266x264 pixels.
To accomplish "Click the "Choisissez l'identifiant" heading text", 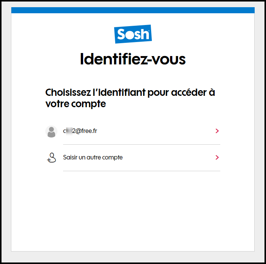I will click(130, 92).
